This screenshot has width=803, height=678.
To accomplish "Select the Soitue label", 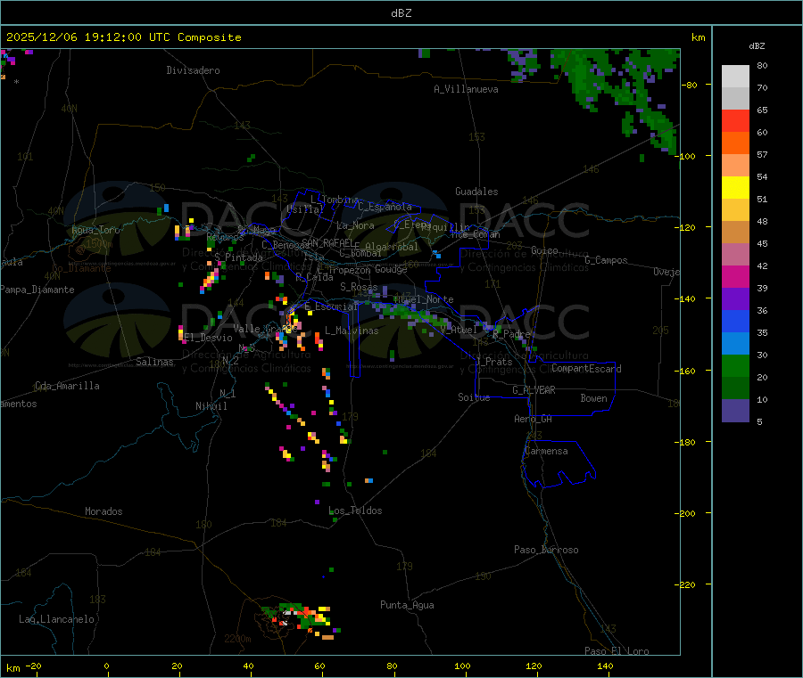I will (x=474, y=397).
